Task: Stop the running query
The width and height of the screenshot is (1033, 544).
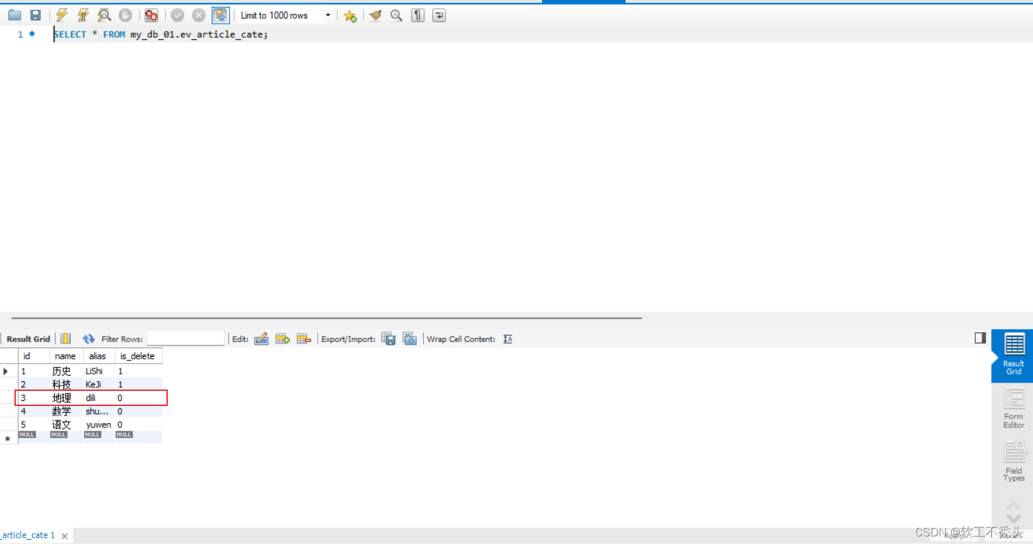Action: tap(125, 15)
